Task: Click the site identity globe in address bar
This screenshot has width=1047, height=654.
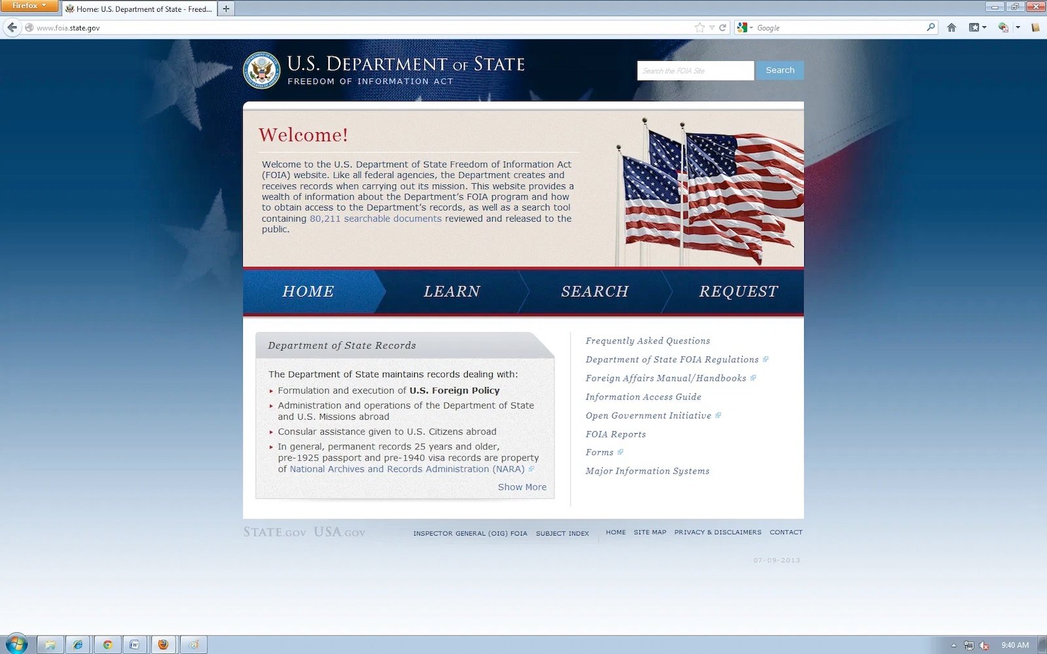Action: pos(29,27)
